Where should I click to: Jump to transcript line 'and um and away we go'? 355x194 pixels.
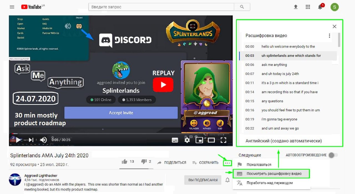pyautogui.click(x=288, y=129)
